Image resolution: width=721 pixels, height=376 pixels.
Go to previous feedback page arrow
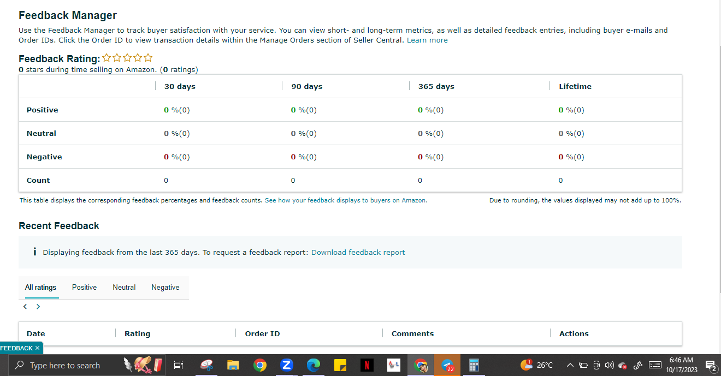(25, 307)
